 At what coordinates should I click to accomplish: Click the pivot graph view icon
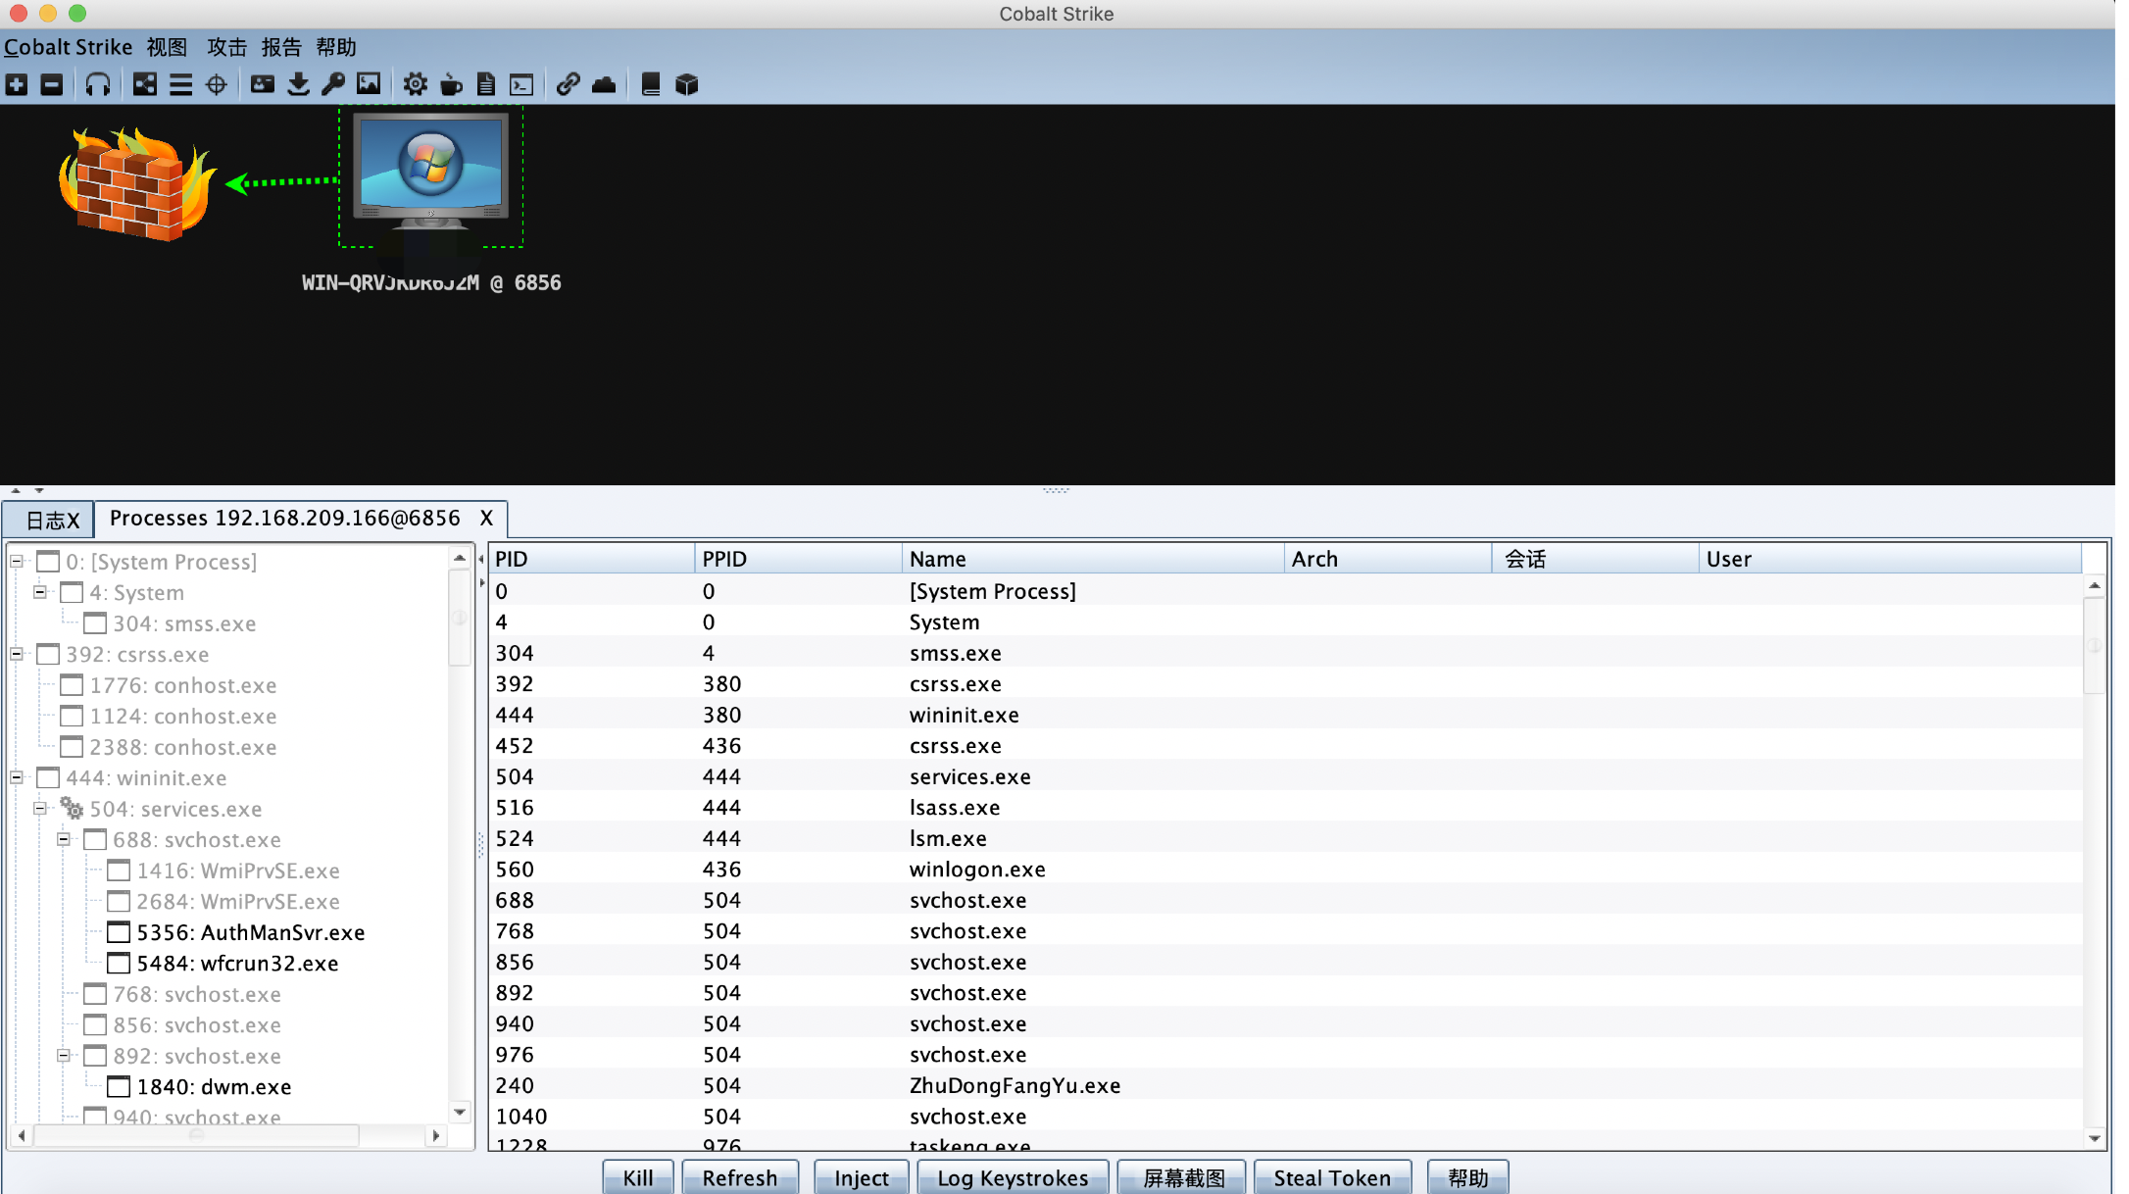(145, 84)
